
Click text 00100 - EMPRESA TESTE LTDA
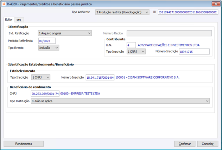coord(80,93)
